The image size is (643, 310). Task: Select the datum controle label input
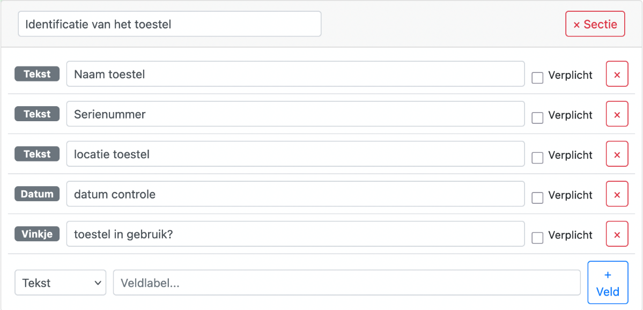295,194
